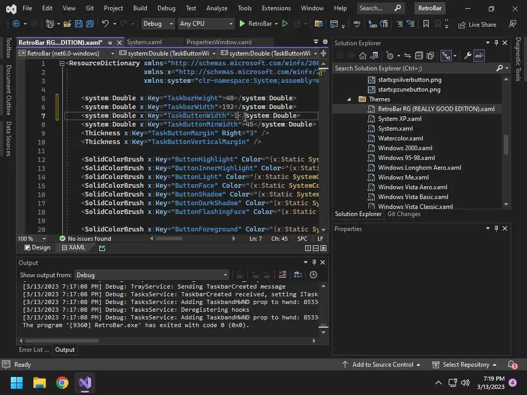Open the Any CPU platform dropdown
This screenshot has height=395, width=527.
(206, 24)
